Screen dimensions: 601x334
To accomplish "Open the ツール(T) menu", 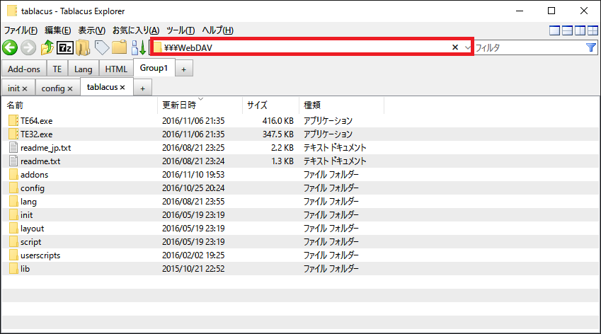I will [181, 30].
